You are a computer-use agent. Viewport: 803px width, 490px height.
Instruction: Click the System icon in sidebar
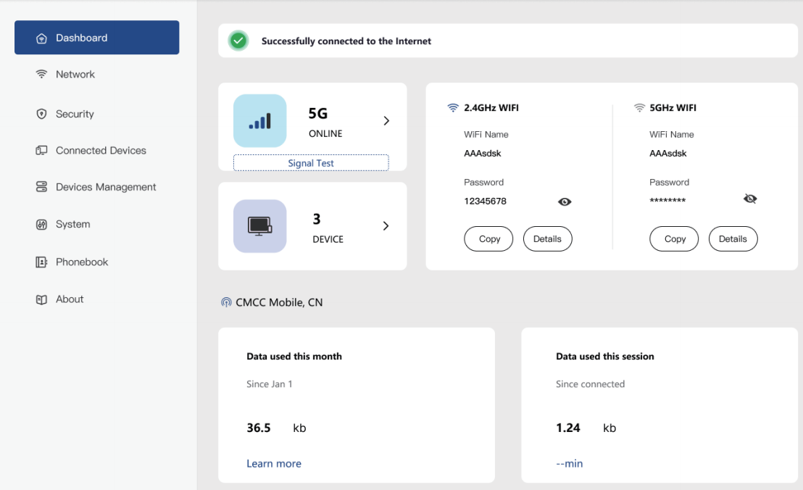(41, 224)
